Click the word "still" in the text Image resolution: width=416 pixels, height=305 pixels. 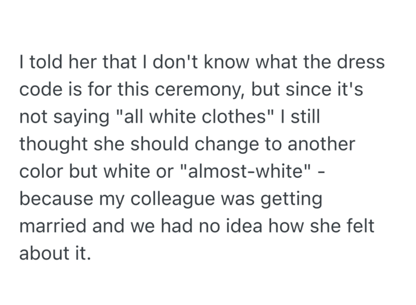(x=306, y=117)
